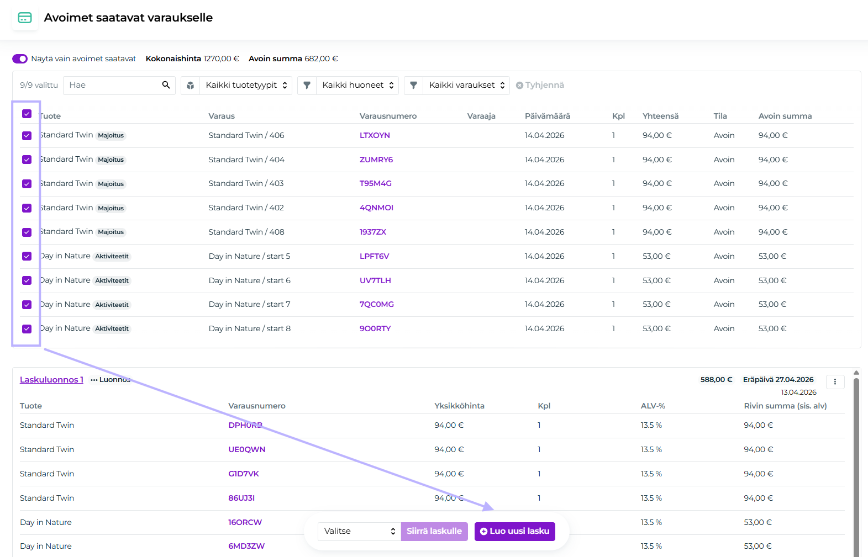Viewport: 868px width, 557px height.
Task: Expand the Kaikki huoneet dropdown
Action: [357, 86]
